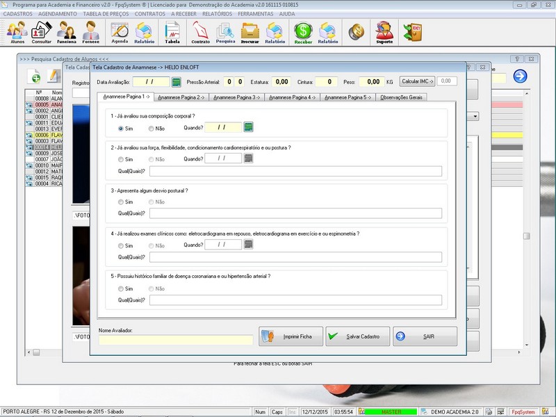Open the Pesquisa toolbar icon

coord(225,32)
